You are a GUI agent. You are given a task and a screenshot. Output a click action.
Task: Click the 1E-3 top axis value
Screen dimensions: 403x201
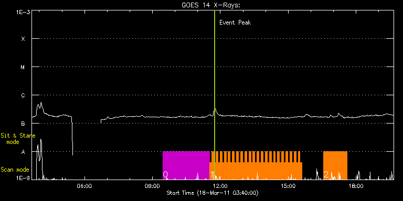(x=23, y=12)
